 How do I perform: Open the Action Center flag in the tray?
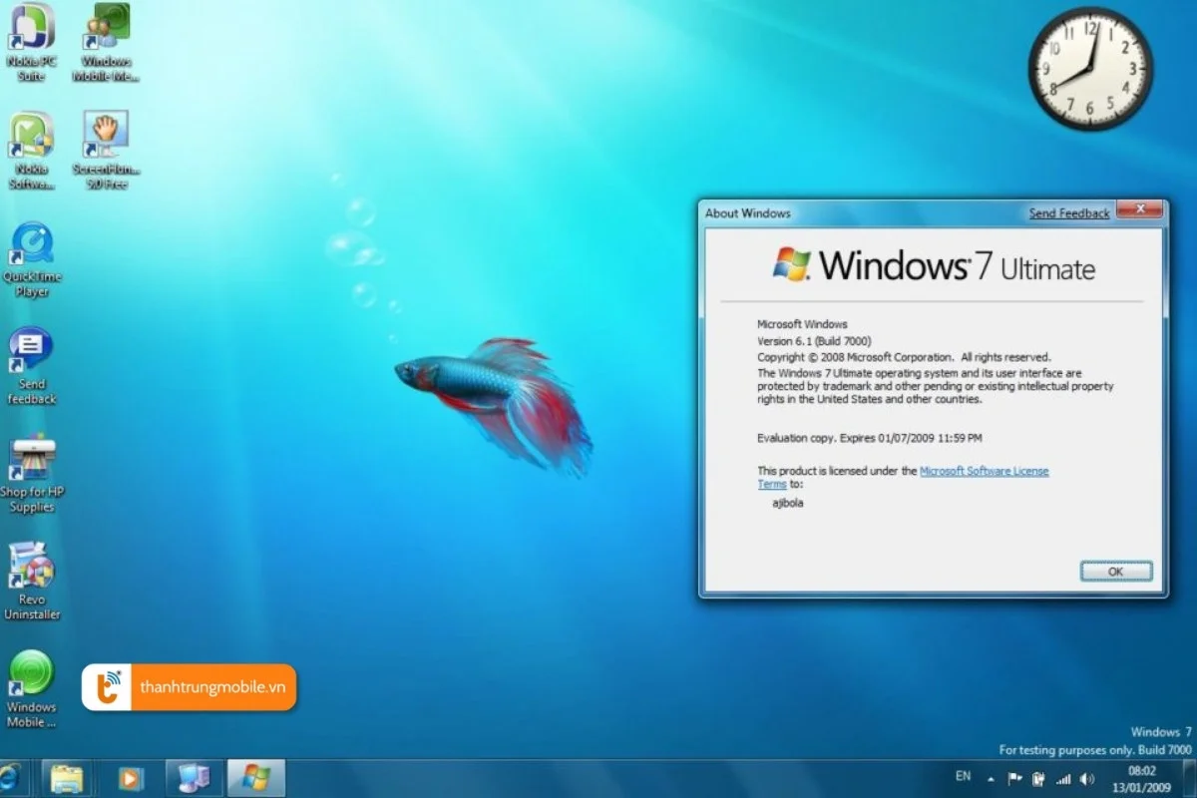click(1013, 777)
